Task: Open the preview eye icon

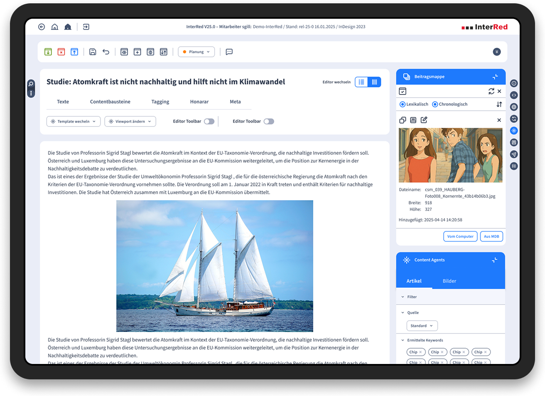Action: tap(124, 52)
